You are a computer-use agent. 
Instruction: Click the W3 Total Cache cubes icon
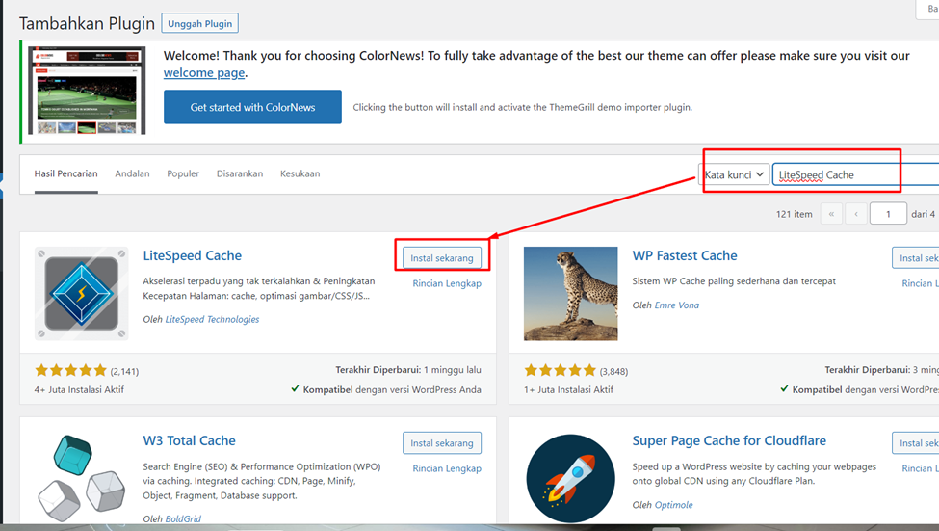click(x=82, y=477)
